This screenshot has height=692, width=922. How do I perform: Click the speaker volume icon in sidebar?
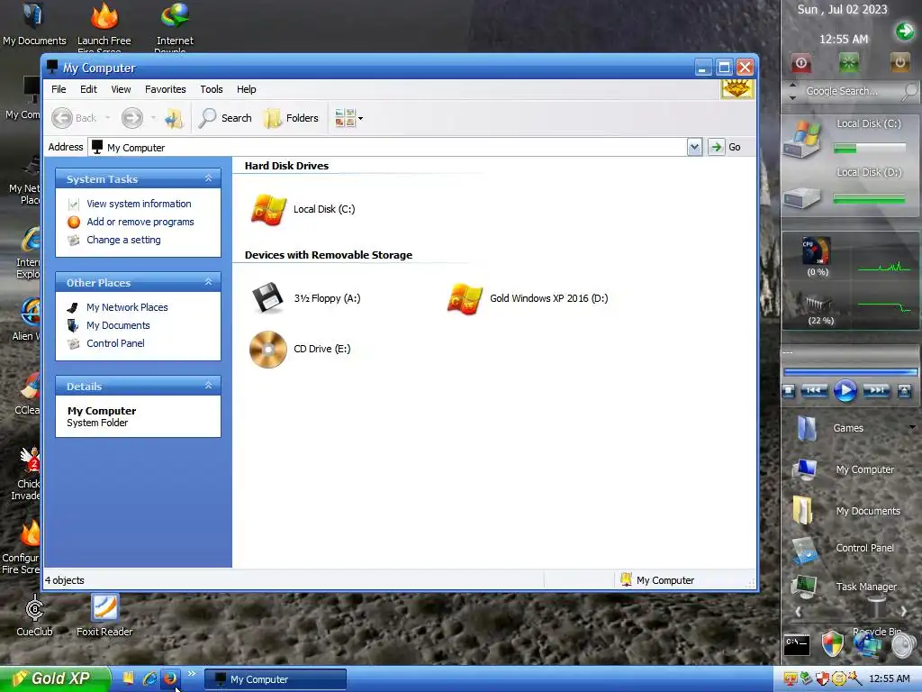(x=904, y=645)
